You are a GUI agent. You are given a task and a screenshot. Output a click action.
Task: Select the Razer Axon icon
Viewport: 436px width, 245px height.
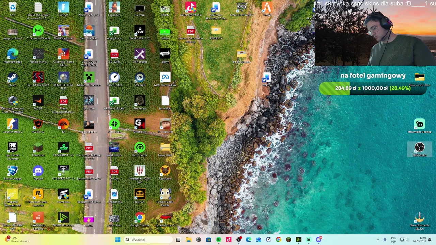coord(114,126)
